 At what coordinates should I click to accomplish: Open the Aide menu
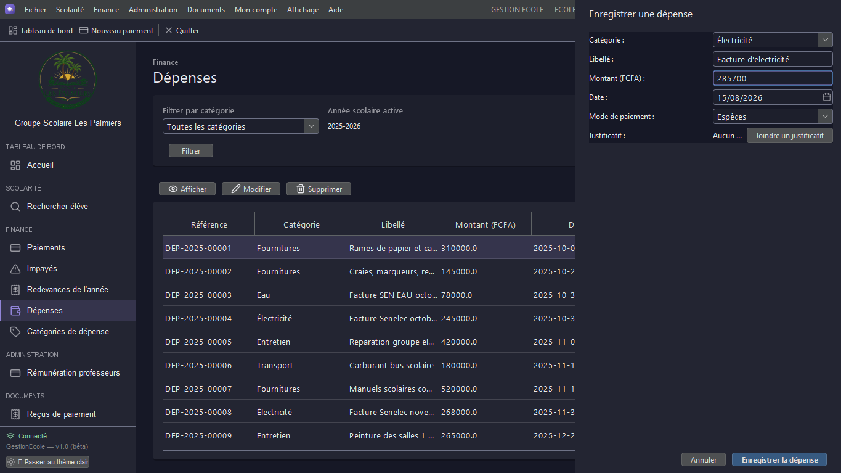click(336, 9)
